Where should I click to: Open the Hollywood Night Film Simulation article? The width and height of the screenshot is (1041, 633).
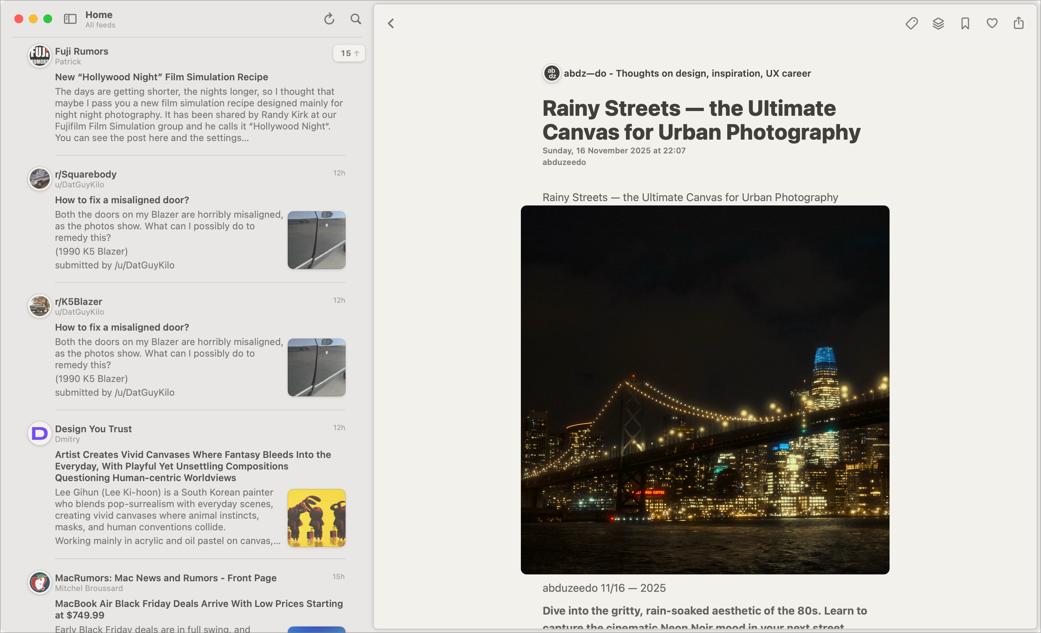point(161,77)
